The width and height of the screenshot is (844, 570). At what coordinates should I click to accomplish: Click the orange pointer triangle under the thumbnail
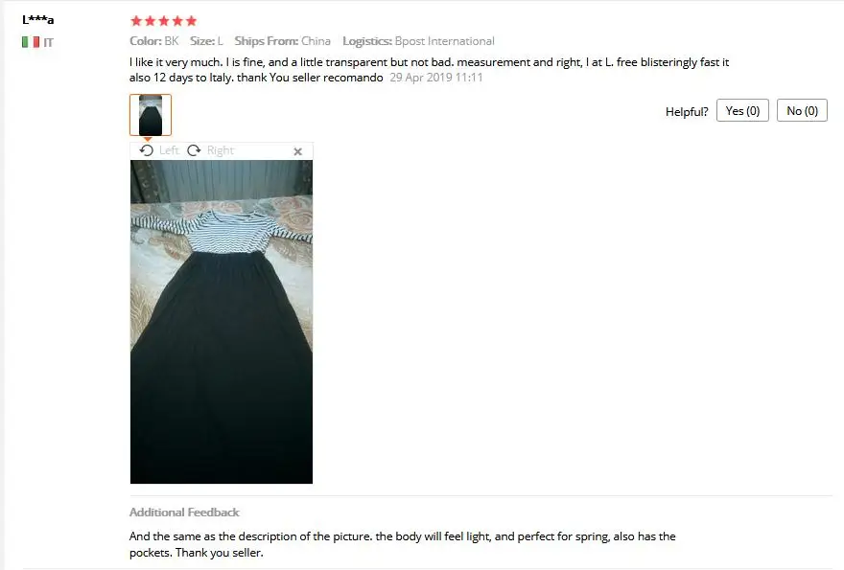coord(148,139)
